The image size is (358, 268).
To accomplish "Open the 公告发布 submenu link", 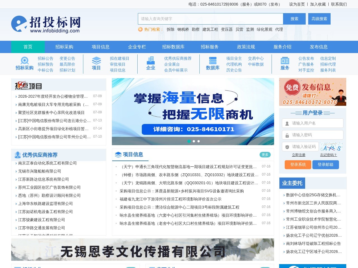I will [306, 58].
